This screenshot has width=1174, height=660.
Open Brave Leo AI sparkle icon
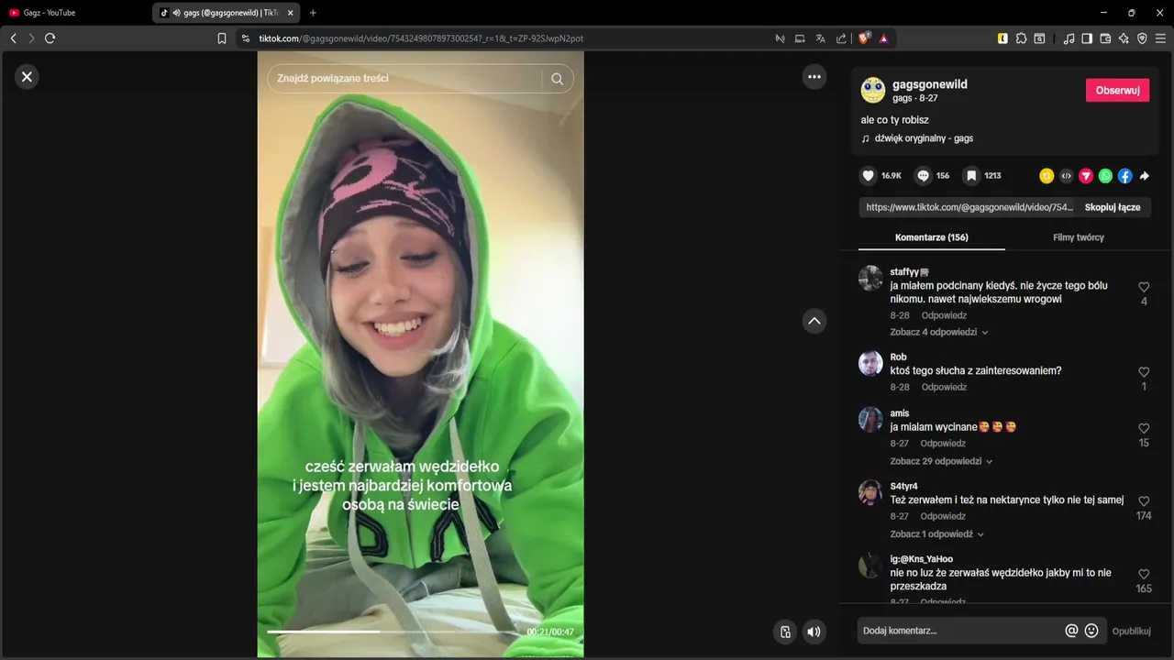click(x=1124, y=38)
